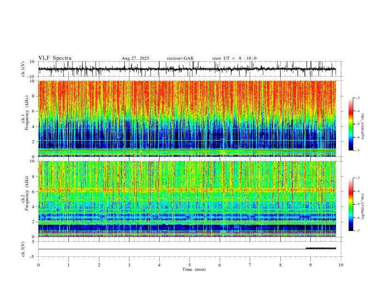The width and height of the screenshot is (384, 297).
Task: Click the "ch.3(V)" axis label
Action: (x=23, y=249)
